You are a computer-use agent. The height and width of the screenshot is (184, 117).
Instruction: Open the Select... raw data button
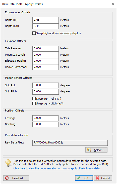coord(96,150)
